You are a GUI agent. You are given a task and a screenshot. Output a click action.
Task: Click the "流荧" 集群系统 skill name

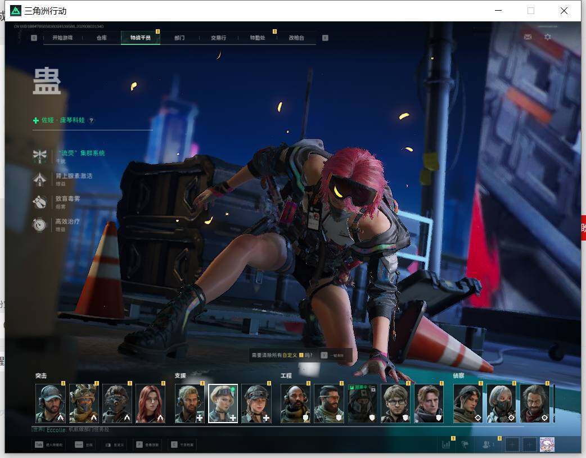tap(81, 153)
